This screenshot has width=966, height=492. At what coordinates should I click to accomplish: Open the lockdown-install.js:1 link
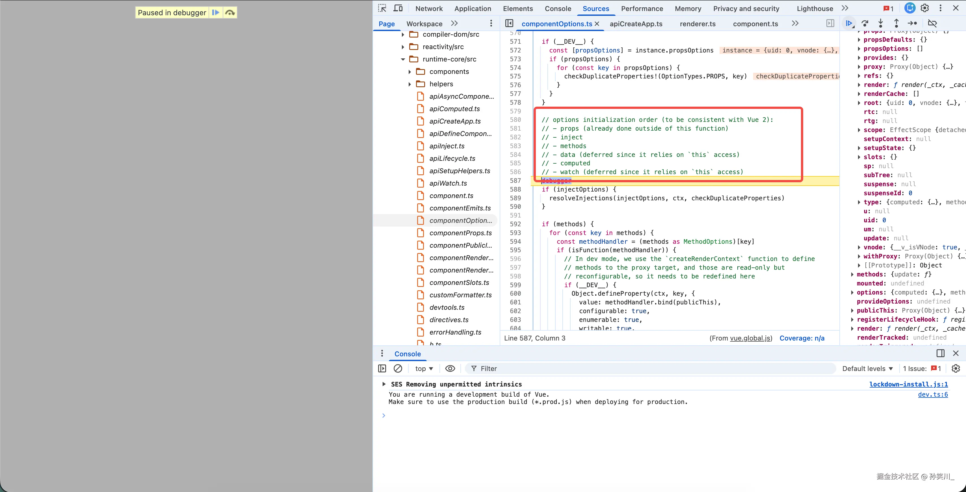(908, 384)
